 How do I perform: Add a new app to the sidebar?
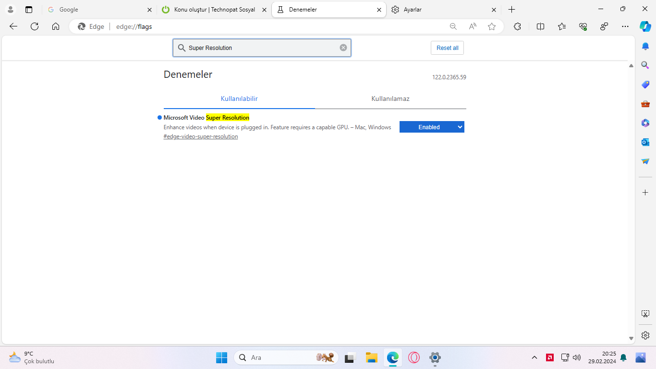tap(645, 192)
